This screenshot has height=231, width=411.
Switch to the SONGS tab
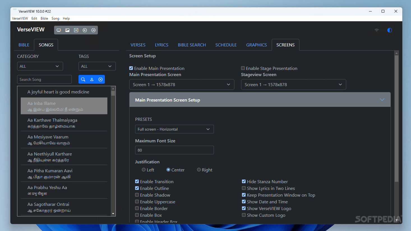pos(46,45)
